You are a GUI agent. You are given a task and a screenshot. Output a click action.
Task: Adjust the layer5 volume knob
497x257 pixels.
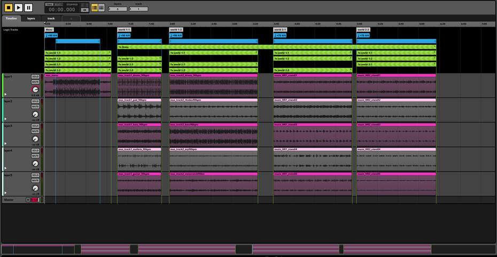point(35,188)
